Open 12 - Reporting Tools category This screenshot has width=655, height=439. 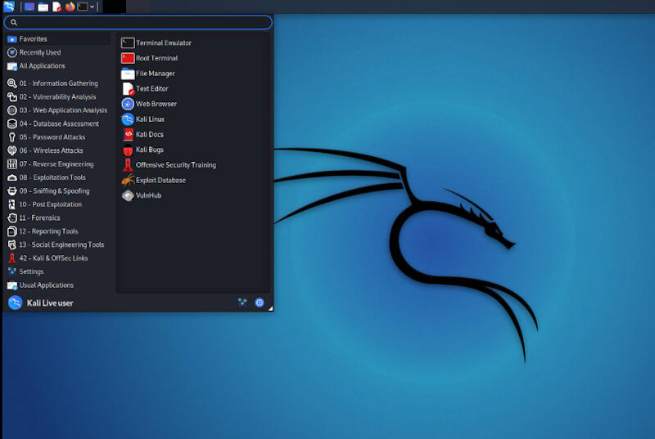pyautogui.click(x=58, y=231)
